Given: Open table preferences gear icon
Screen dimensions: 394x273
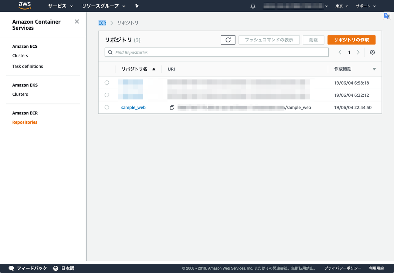Looking at the screenshot, I should [372, 52].
